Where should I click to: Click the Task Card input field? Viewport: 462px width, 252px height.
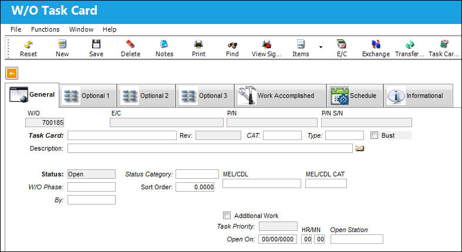pyautogui.click(x=122, y=135)
